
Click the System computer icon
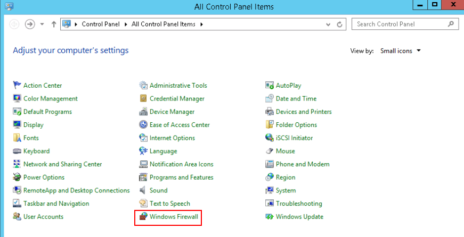point(270,190)
